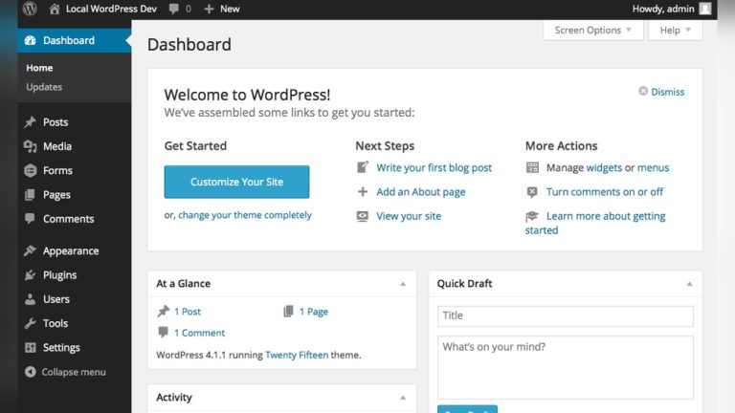
Task: Click the Dashboard gauge icon
Action: (x=30, y=40)
